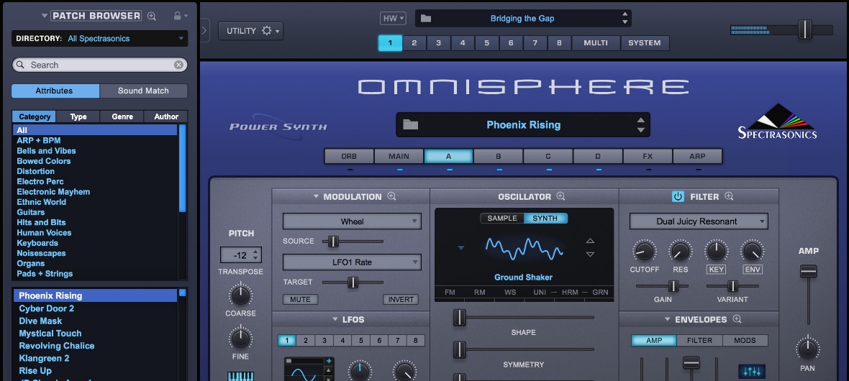Collapse the Envelopes section triangle

click(667, 319)
